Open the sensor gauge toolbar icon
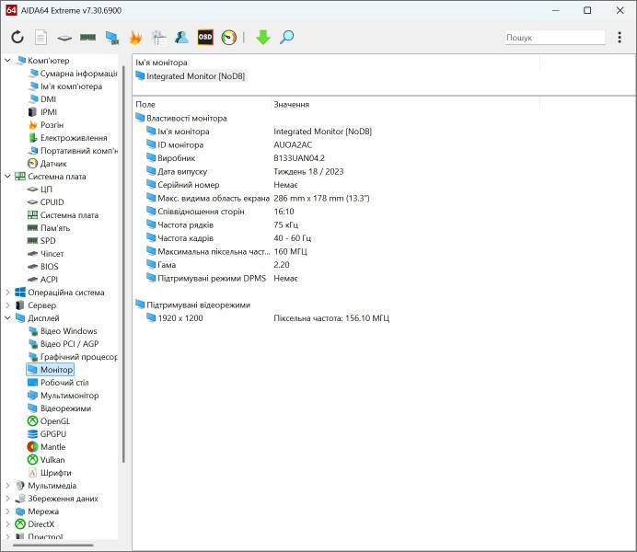Viewport: 637px width, 552px height. 228,38
